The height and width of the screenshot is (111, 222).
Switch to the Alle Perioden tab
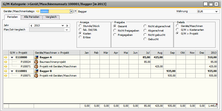click(32, 17)
